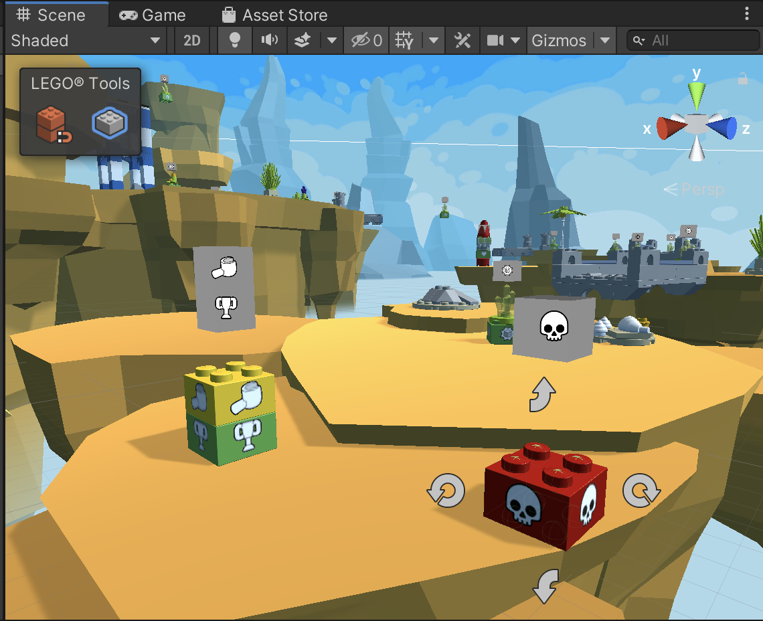Viewport: 763px width, 621px height.
Task: Toggle scene lighting with the lightbulb
Action: [x=235, y=41]
